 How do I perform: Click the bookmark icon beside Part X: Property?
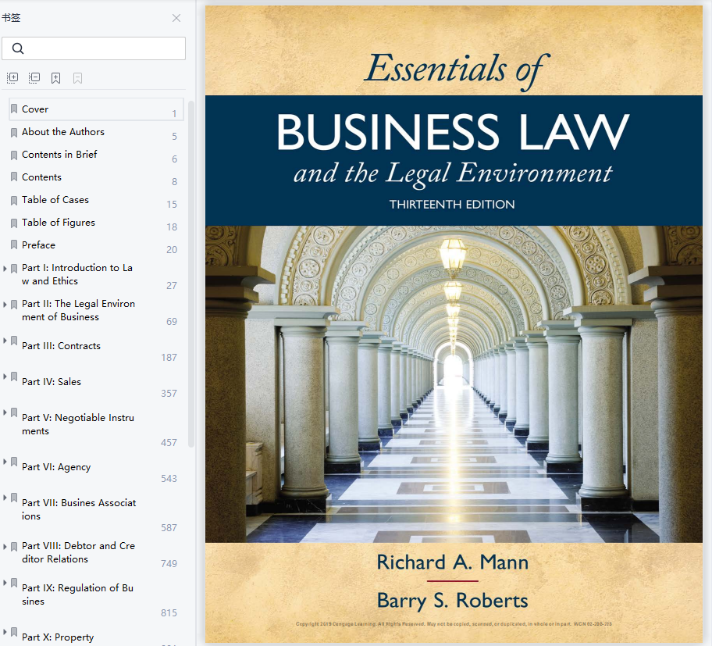tap(14, 631)
